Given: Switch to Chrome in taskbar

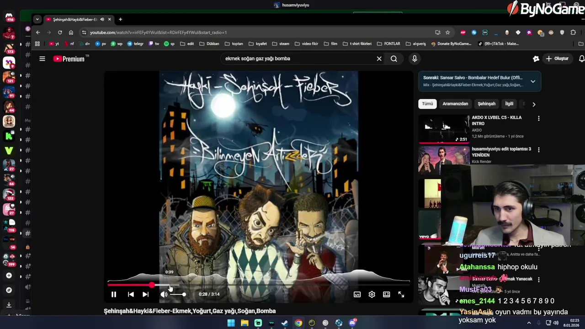Looking at the screenshot, I should 298,323.
